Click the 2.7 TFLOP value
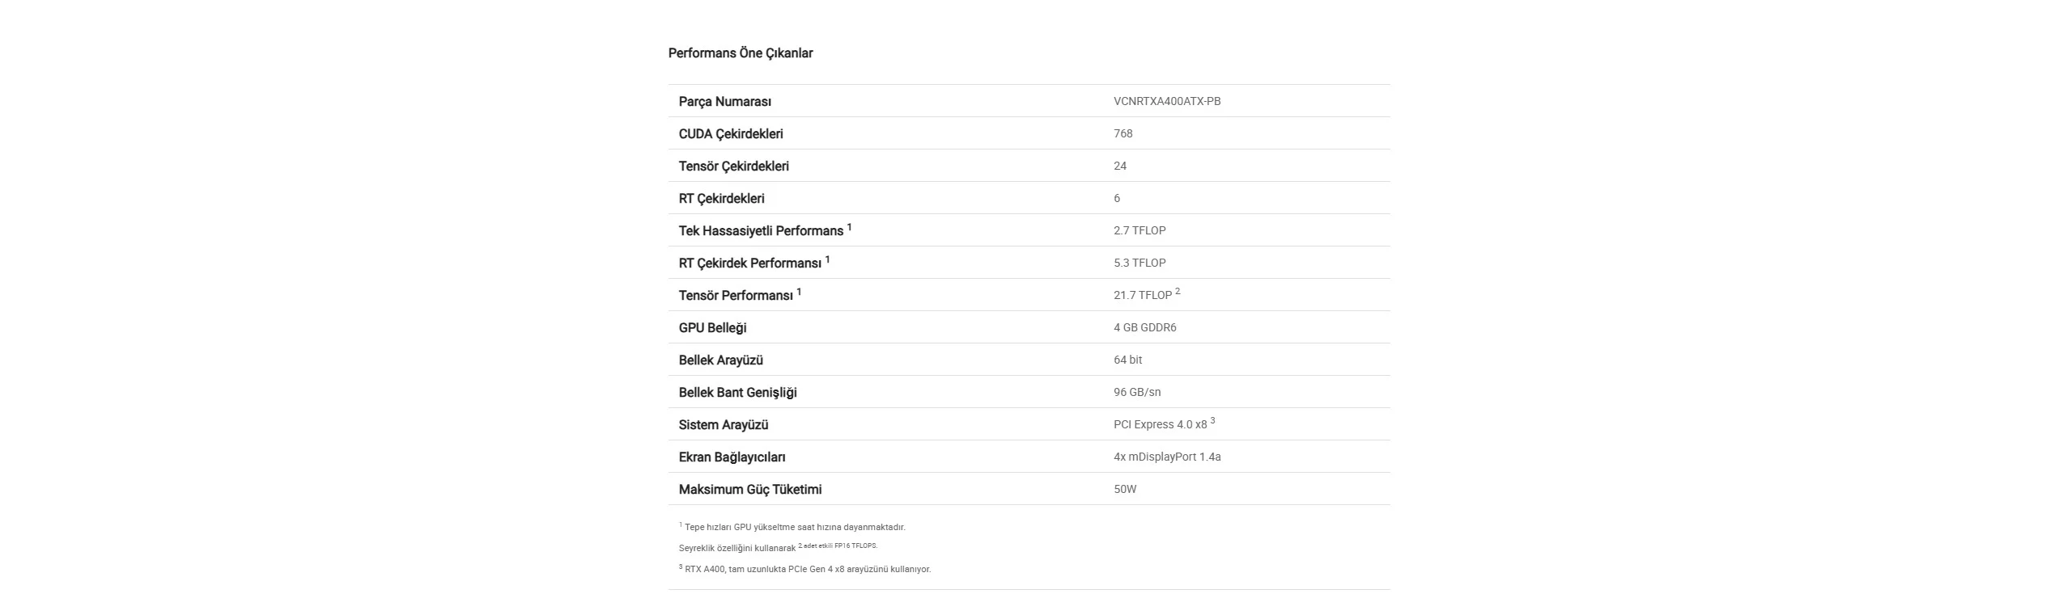This screenshot has width=2050, height=615. (x=1139, y=230)
